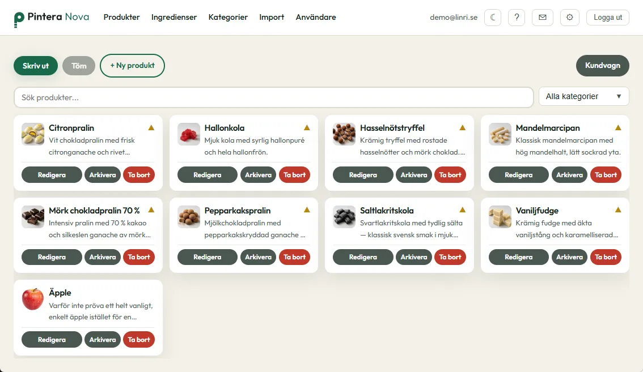Click the Logga ut button
Viewport: 643px width, 372px height.
(608, 18)
